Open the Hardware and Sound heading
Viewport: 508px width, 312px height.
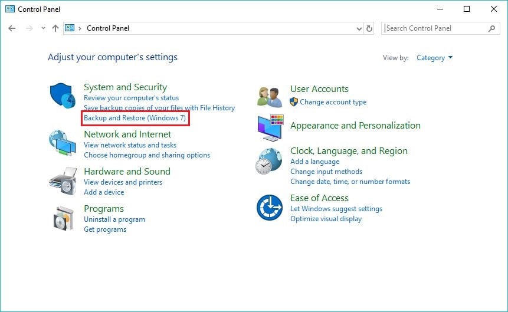[127, 172]
